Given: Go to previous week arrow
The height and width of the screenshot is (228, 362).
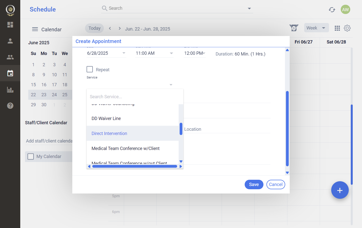Looking at the screenshot, I should (x=110, y=28).
